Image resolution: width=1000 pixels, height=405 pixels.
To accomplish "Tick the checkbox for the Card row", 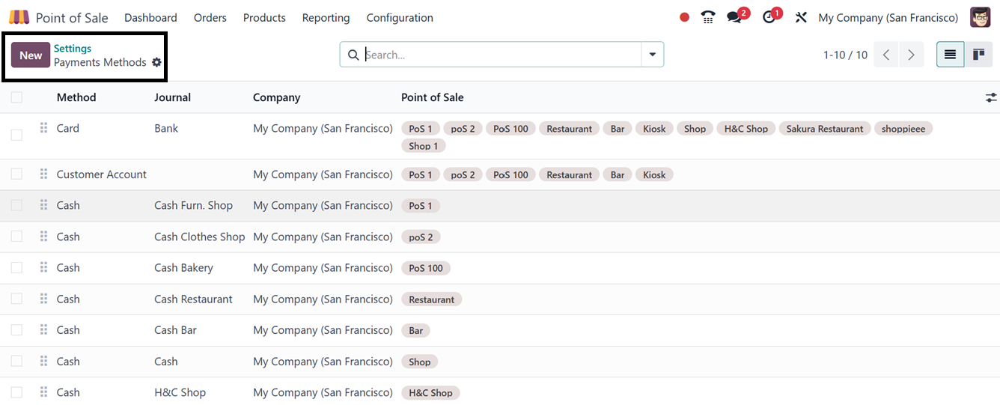I will tap(16, 135).
